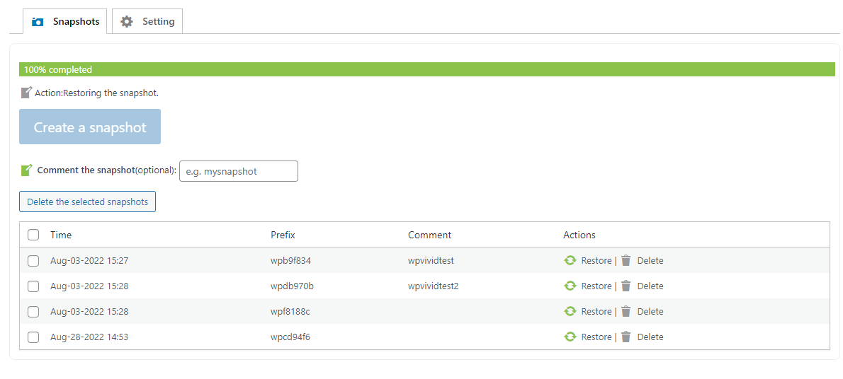The image size is (843, 379).
Task: Click the camera icon on Snapshots tab
Action: pyautogui.click(x=38, y=22)
